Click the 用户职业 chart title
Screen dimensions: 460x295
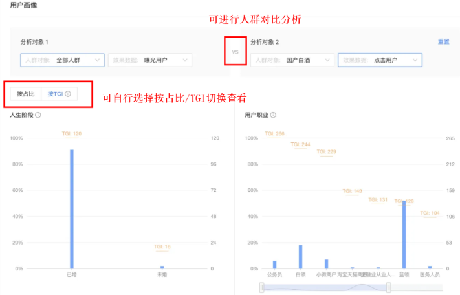[256, 115]
